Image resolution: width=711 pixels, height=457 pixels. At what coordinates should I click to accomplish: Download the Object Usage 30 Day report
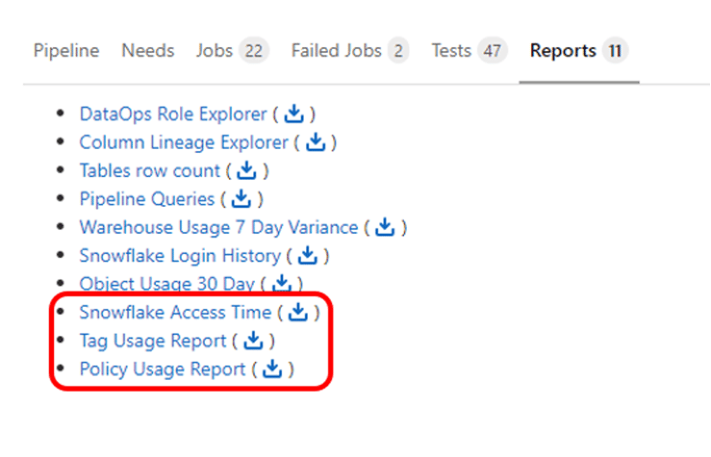click(x=282, y=283)
